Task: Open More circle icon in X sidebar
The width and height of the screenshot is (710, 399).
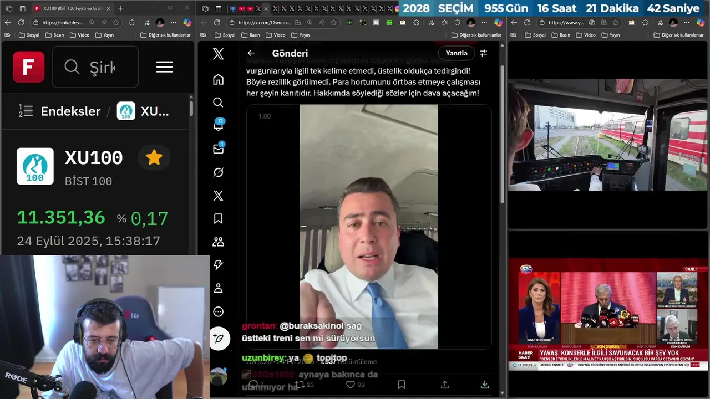Action: click(218, 311)
